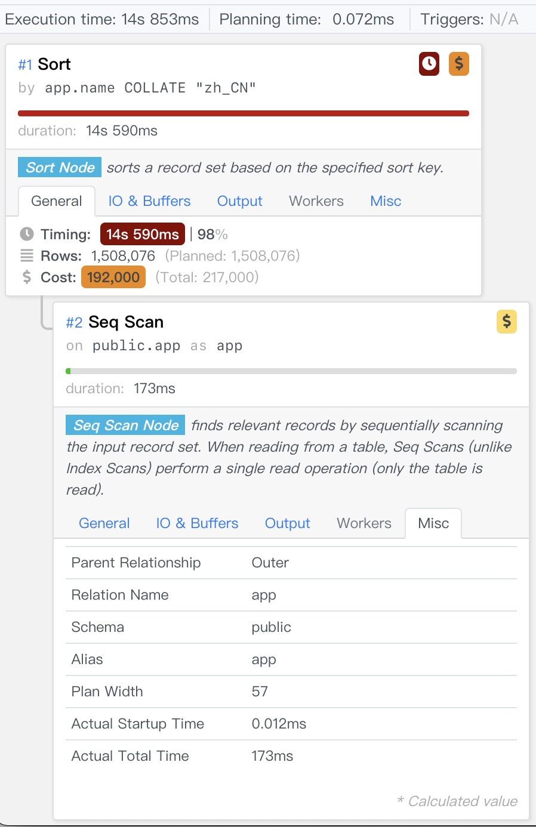Click the blue Seq Scan Node label
This screenshot has width=536, height=827.
point(125,425)
